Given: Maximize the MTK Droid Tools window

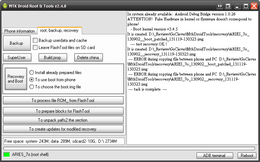Looking at the screenshot, I should [x=246, y=6].
